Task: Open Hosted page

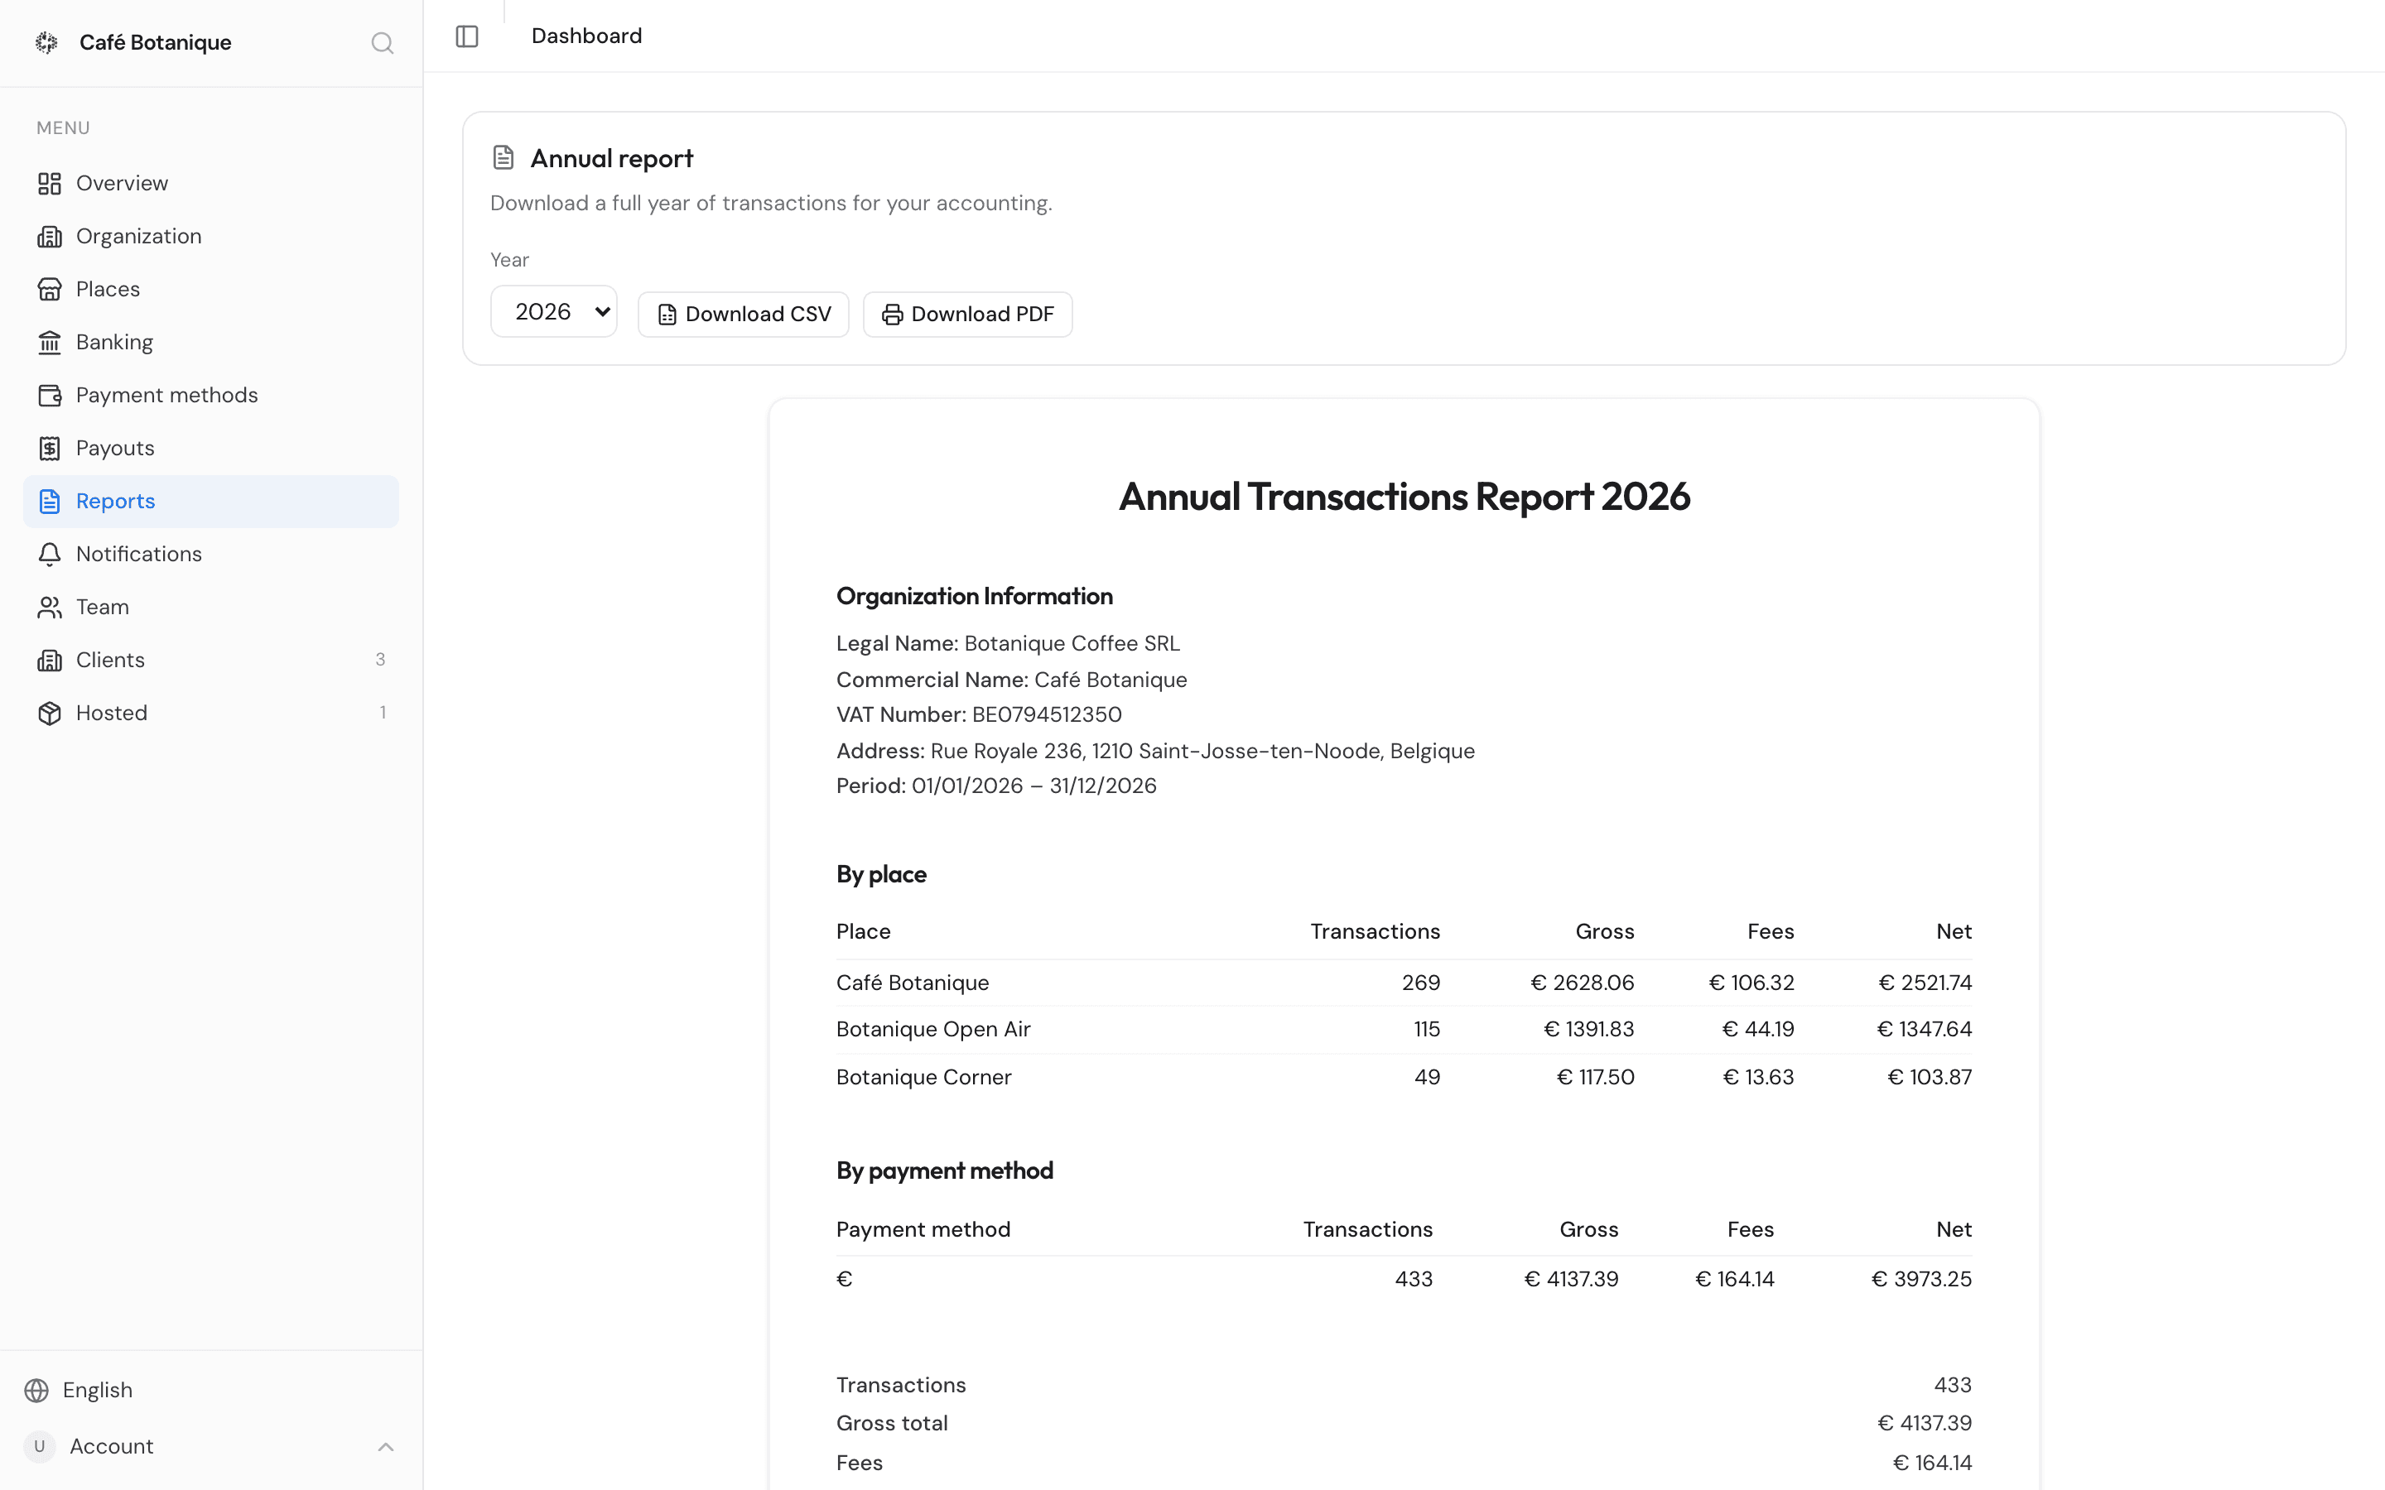Action: click(x=211, y=714)
